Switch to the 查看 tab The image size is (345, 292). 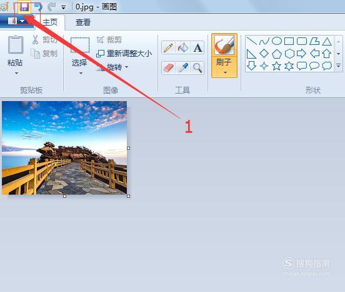tap(83, 22)
